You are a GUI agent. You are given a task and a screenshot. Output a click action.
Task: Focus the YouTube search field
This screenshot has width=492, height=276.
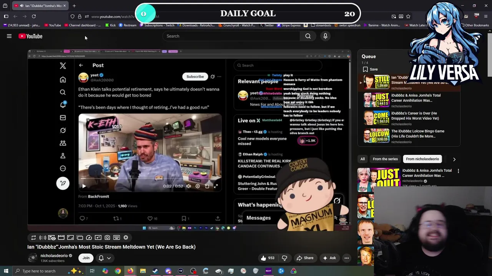point(231,36)
